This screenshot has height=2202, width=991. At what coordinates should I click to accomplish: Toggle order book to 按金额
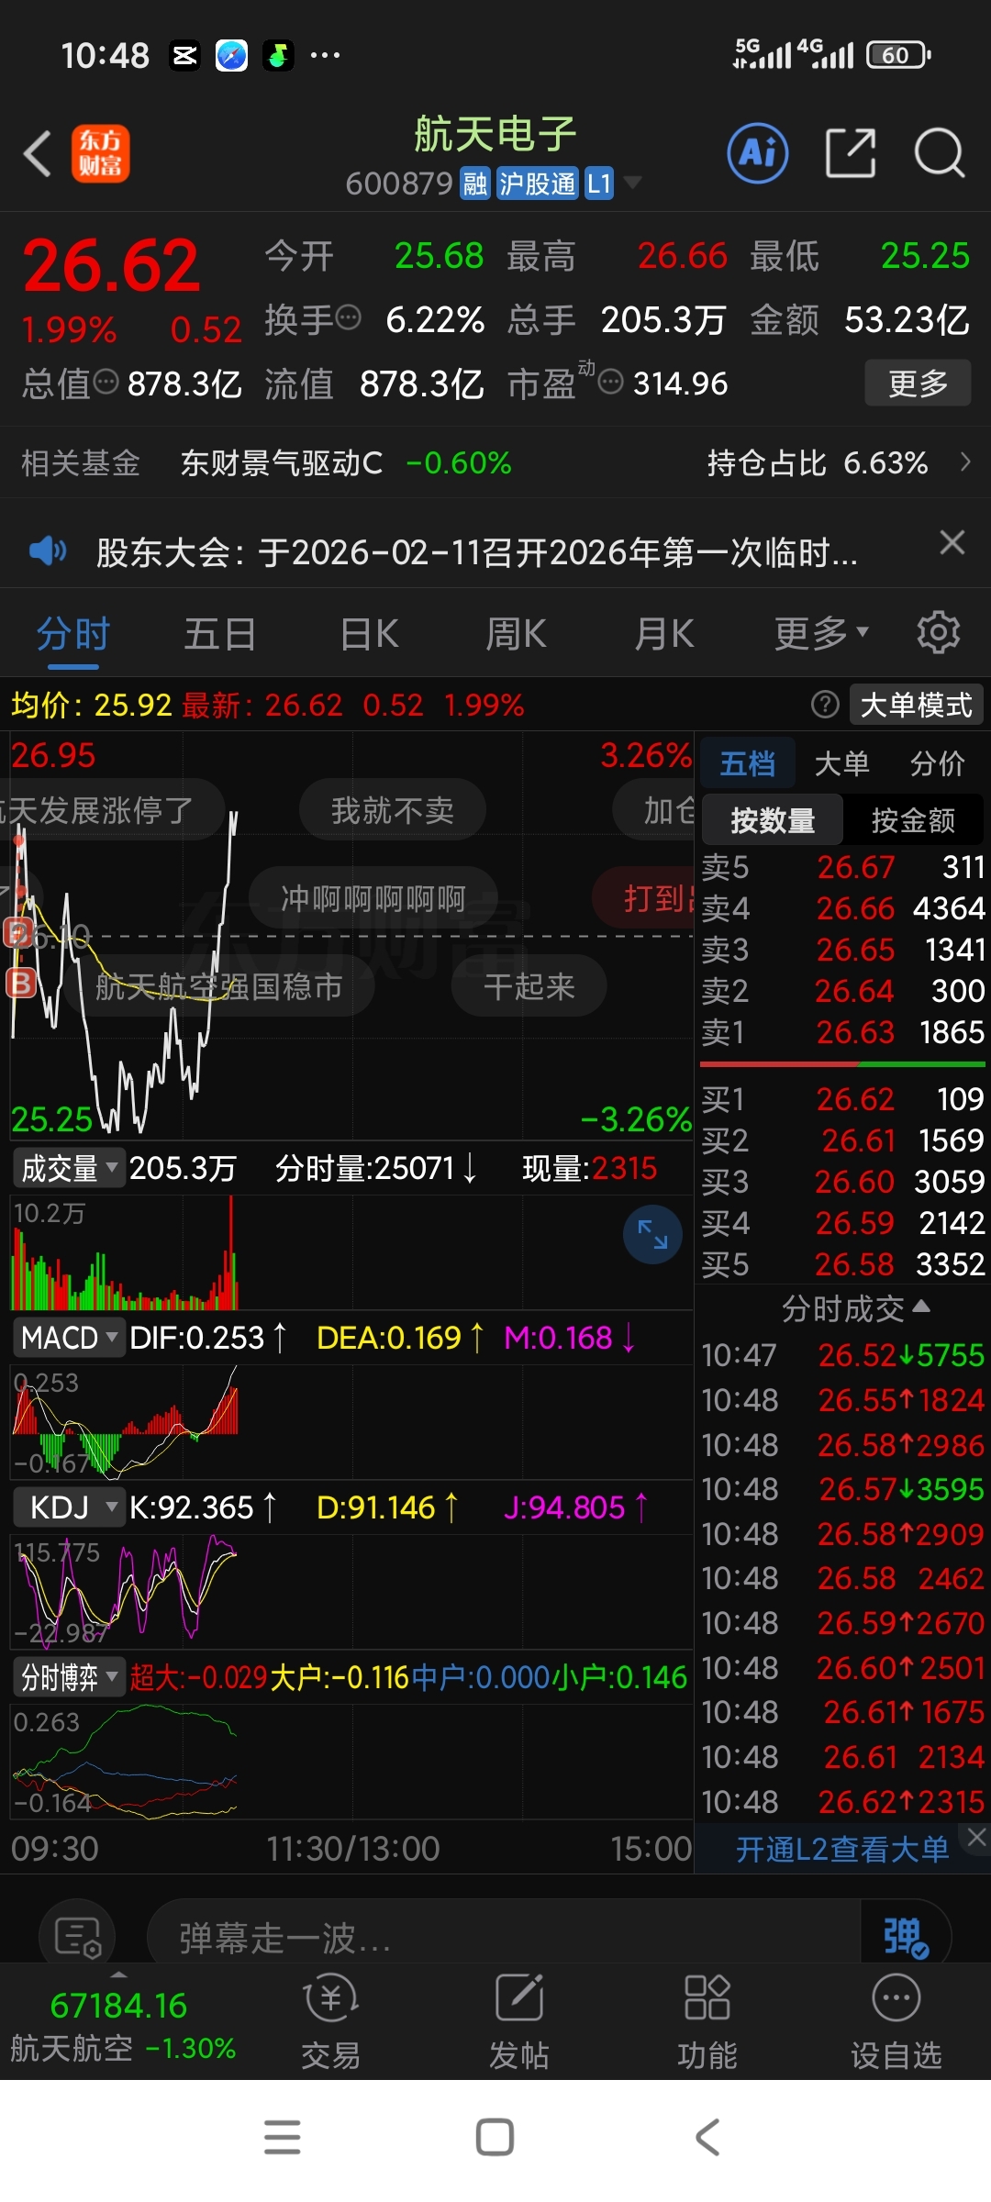pyautogui.click(x=913, y=819)
